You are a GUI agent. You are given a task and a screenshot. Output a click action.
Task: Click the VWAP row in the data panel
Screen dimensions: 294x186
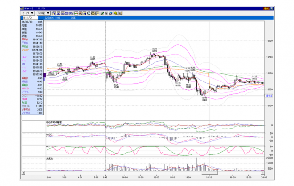[x=32, y=50]
